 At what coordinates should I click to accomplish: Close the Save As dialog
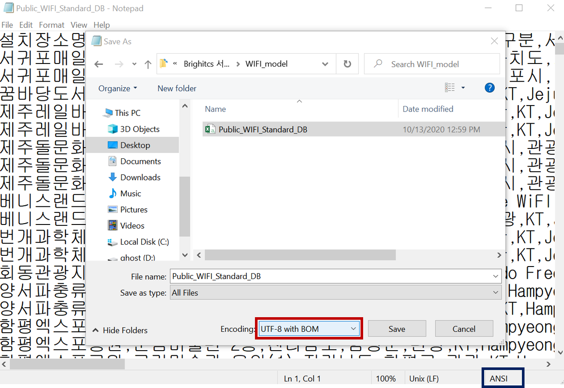pyautogui.click(x=494, y=41)
